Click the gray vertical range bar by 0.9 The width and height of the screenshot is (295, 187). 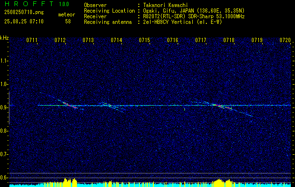click(x=9, y=108)
